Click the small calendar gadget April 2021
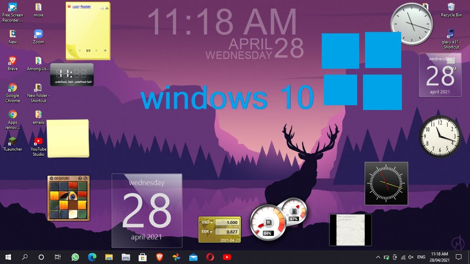 tap(440, 75)
